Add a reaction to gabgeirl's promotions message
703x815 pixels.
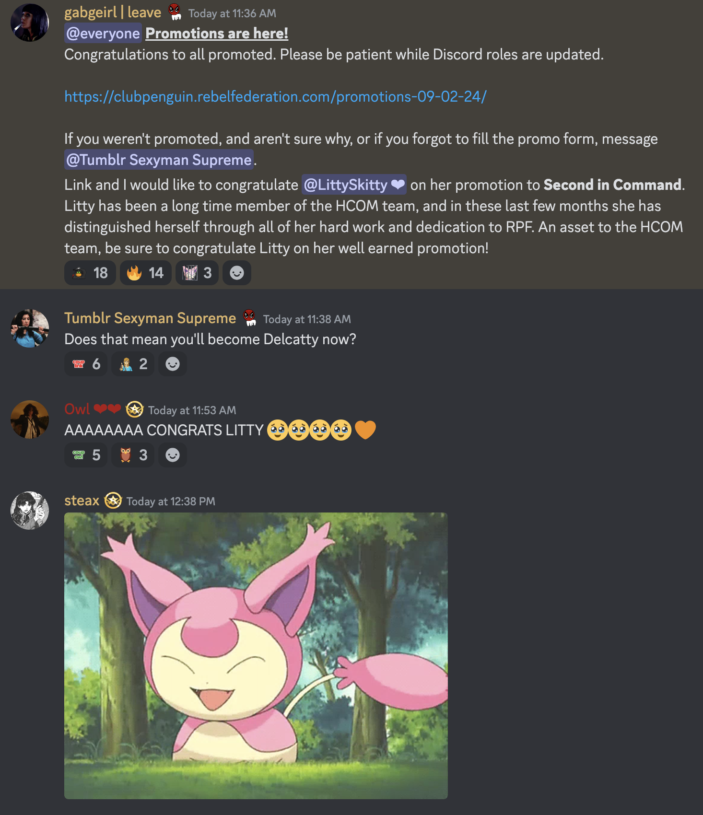click(237, 273)
